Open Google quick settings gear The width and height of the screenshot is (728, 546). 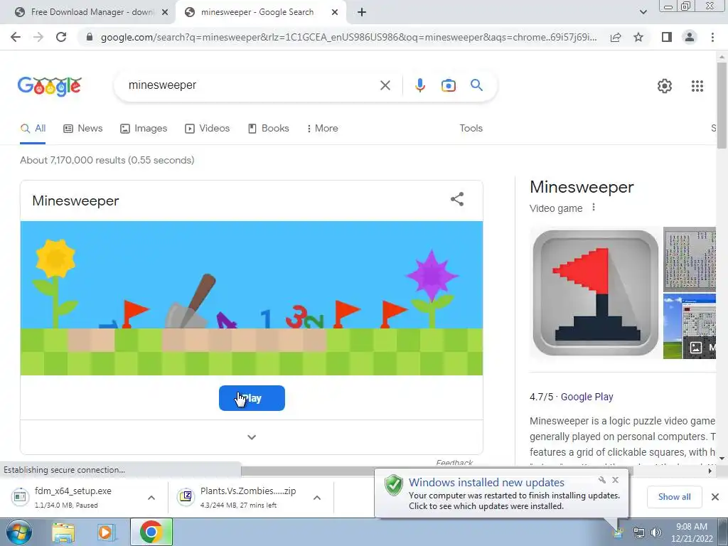click(665, 86)
